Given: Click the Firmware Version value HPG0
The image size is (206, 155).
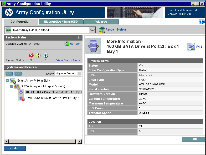Looking at the screenshot, I should tap(143, 94).
